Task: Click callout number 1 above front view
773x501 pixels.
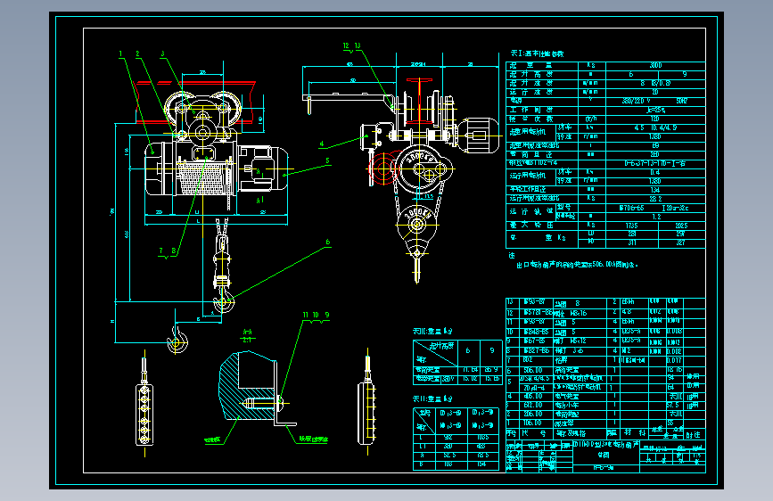Action: 120,53
